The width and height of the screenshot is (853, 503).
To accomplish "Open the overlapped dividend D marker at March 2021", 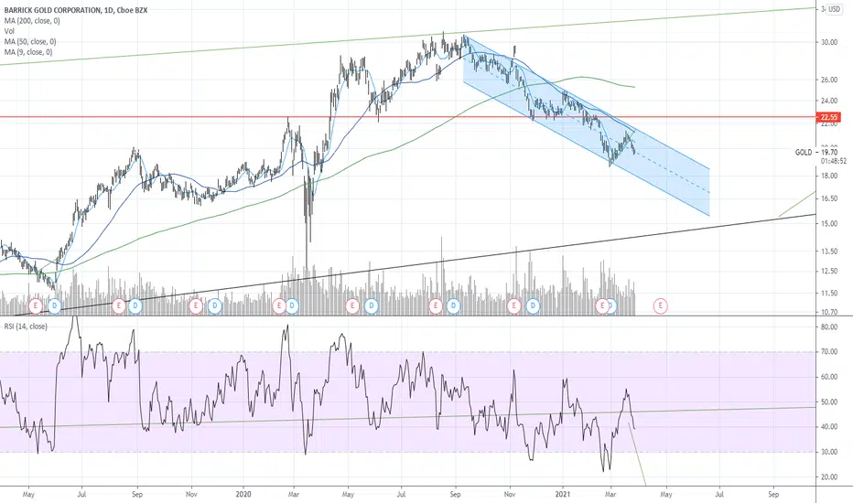I will click(612, 306).
